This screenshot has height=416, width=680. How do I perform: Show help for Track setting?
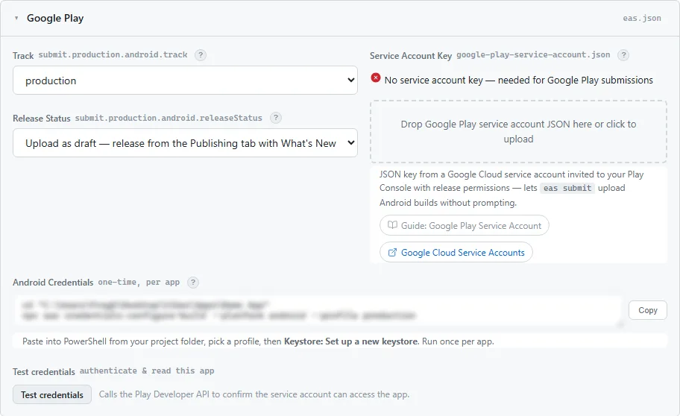coord(201,55)
